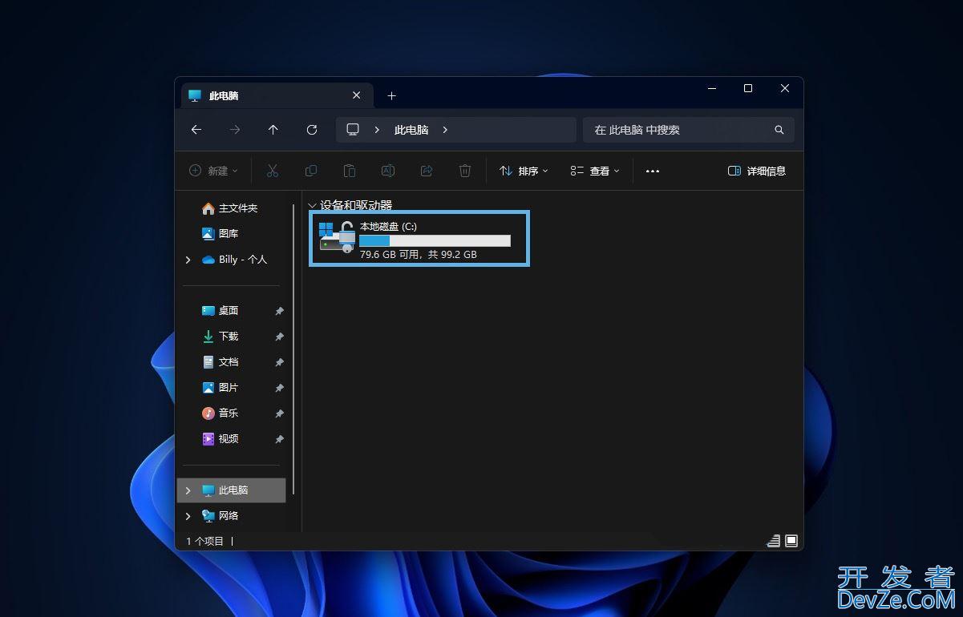This screenshot has height=617, width=963.
Task: Click the Copy toolbar icon
Action: pos(311,171)
